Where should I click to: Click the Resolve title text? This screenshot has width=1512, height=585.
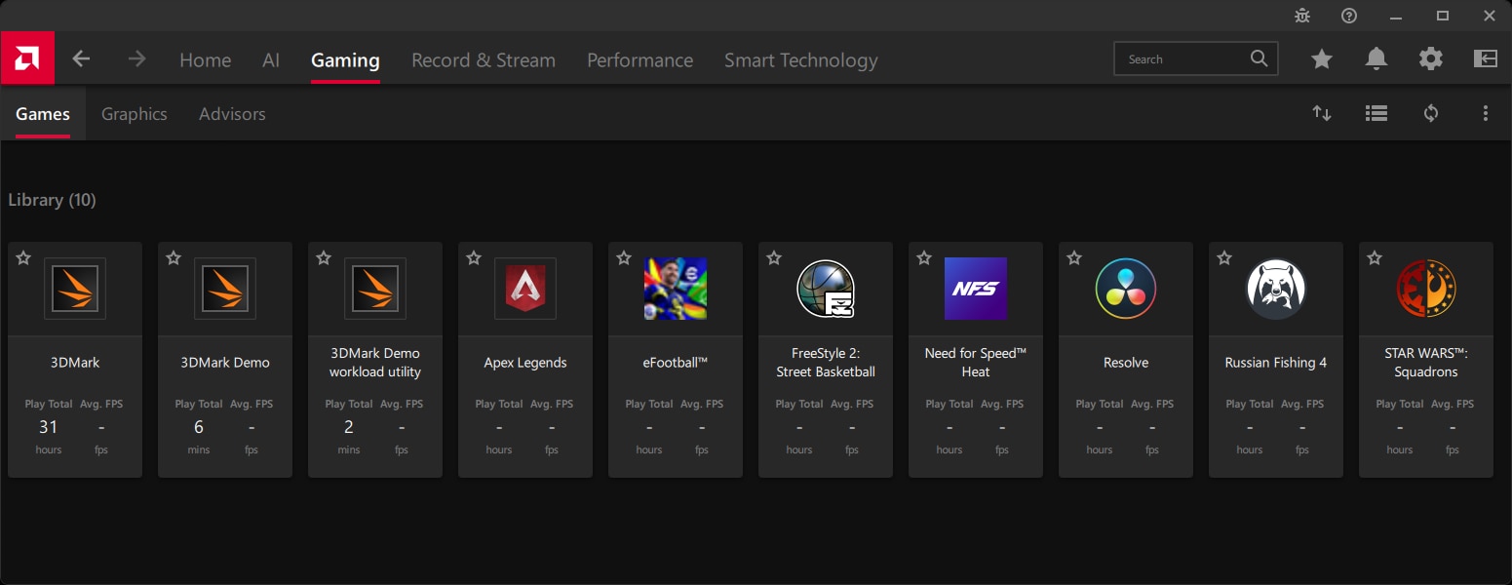point(1126,363)
